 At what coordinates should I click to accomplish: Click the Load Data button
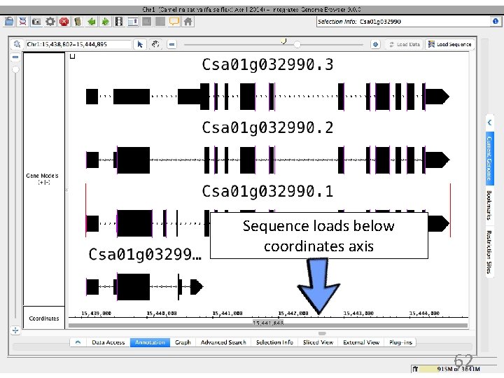coord(405,44)
